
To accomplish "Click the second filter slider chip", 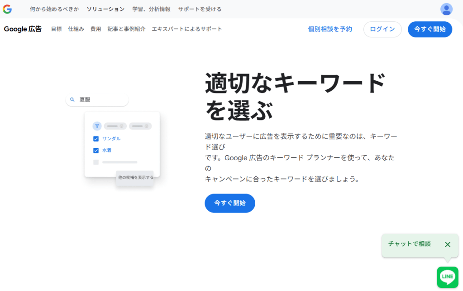I will pos(140,125).
